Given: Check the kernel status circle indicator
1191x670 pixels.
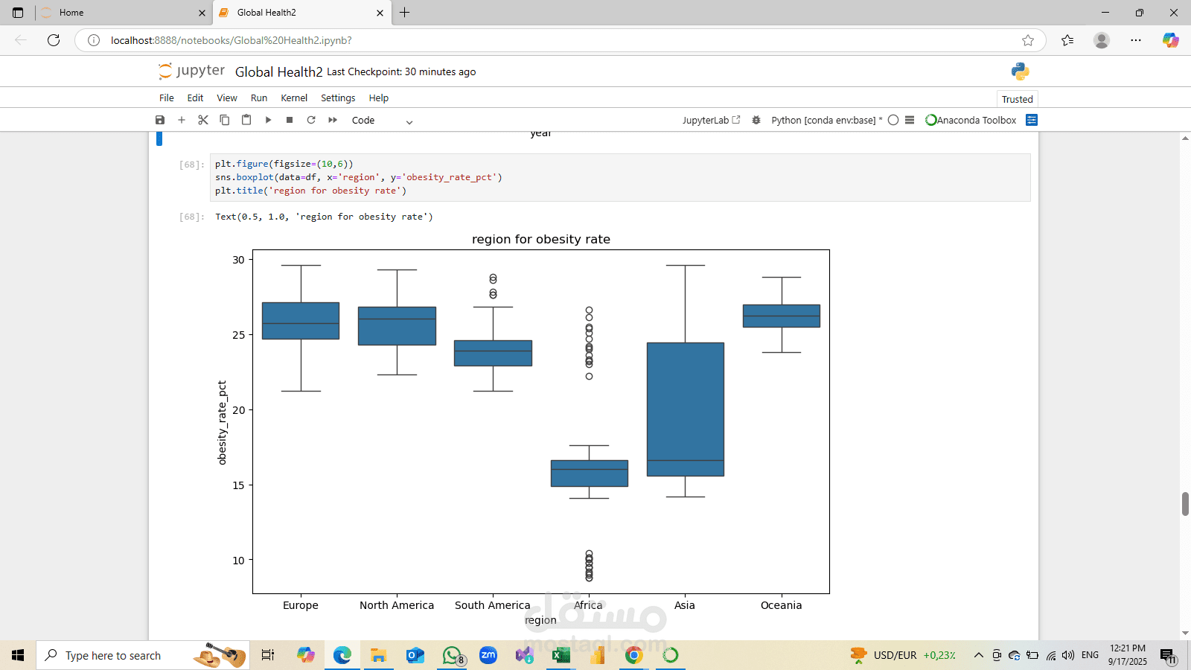Looking at the screenshot, I should (893, 120).
